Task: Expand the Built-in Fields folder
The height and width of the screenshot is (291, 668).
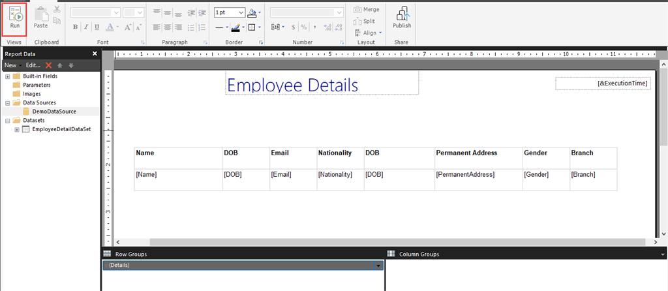Action: (x=7, y=76)
